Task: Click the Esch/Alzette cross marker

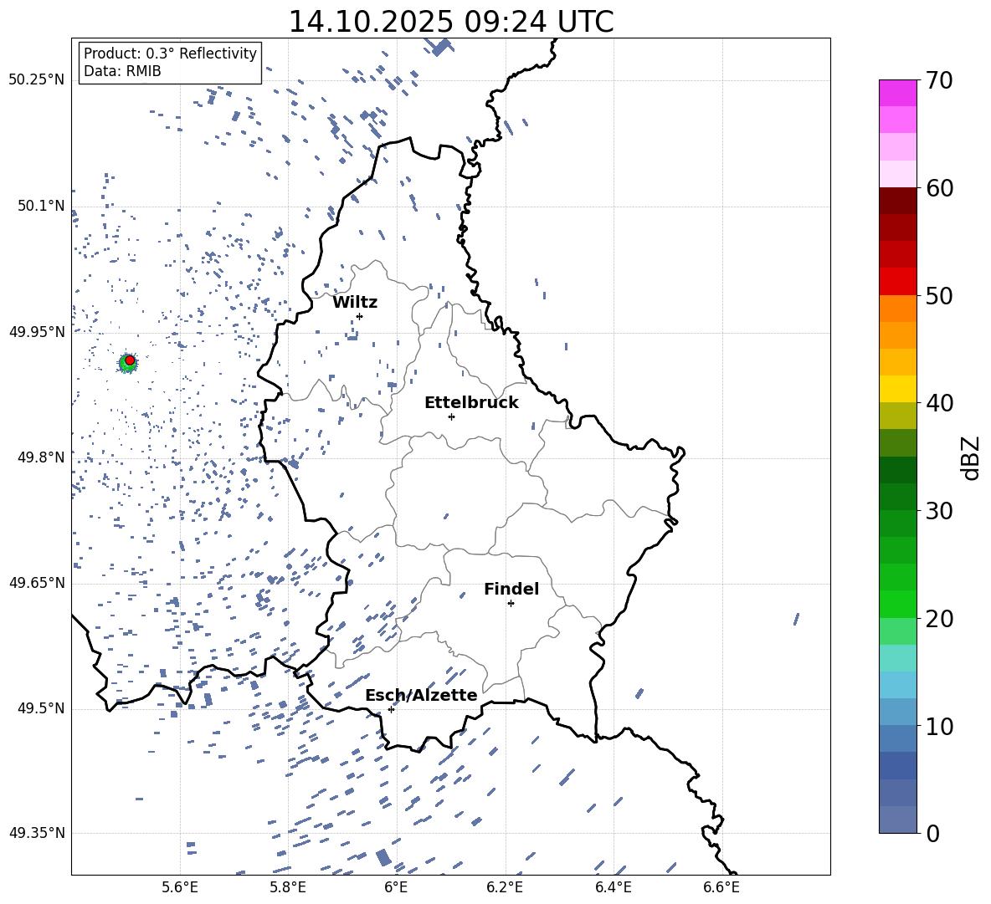Action: [391, 709]
